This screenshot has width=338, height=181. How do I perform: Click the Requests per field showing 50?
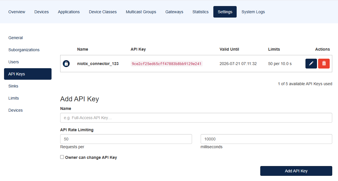click(x=126, y=139)
